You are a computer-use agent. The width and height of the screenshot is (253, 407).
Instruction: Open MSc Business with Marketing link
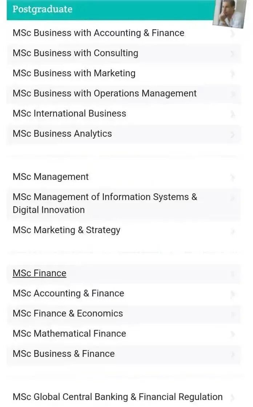(74, 73)
